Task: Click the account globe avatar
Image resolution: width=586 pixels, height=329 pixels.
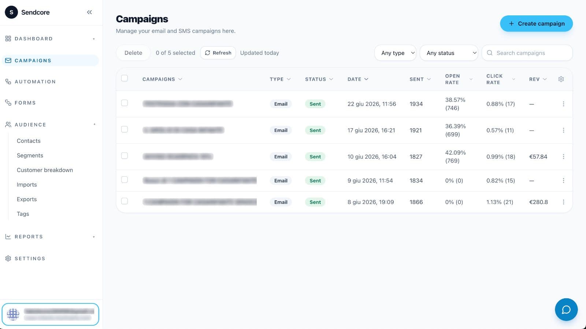Action: point(13,314)
